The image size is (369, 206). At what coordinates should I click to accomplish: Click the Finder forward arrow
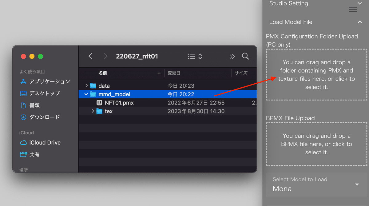click(105, 56)
